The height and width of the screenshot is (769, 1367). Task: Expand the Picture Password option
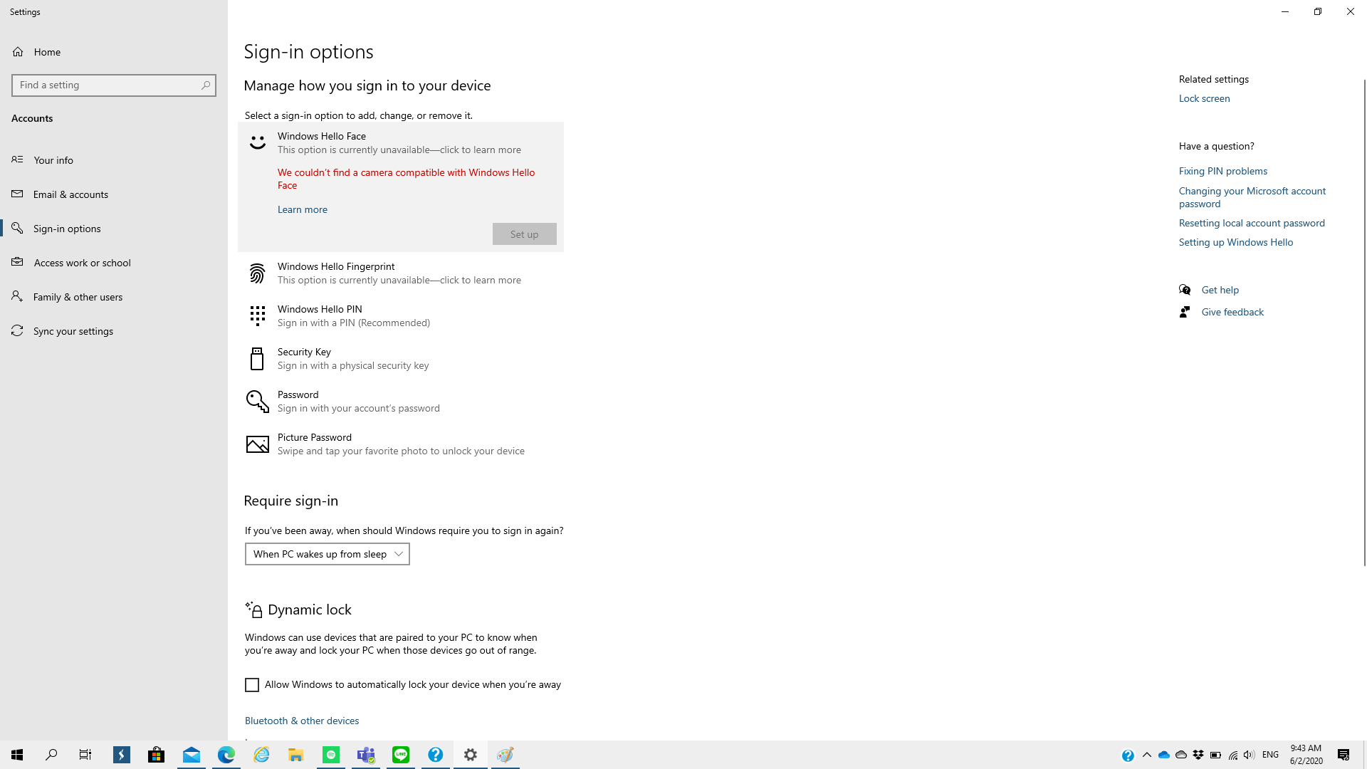pos(401,444)
